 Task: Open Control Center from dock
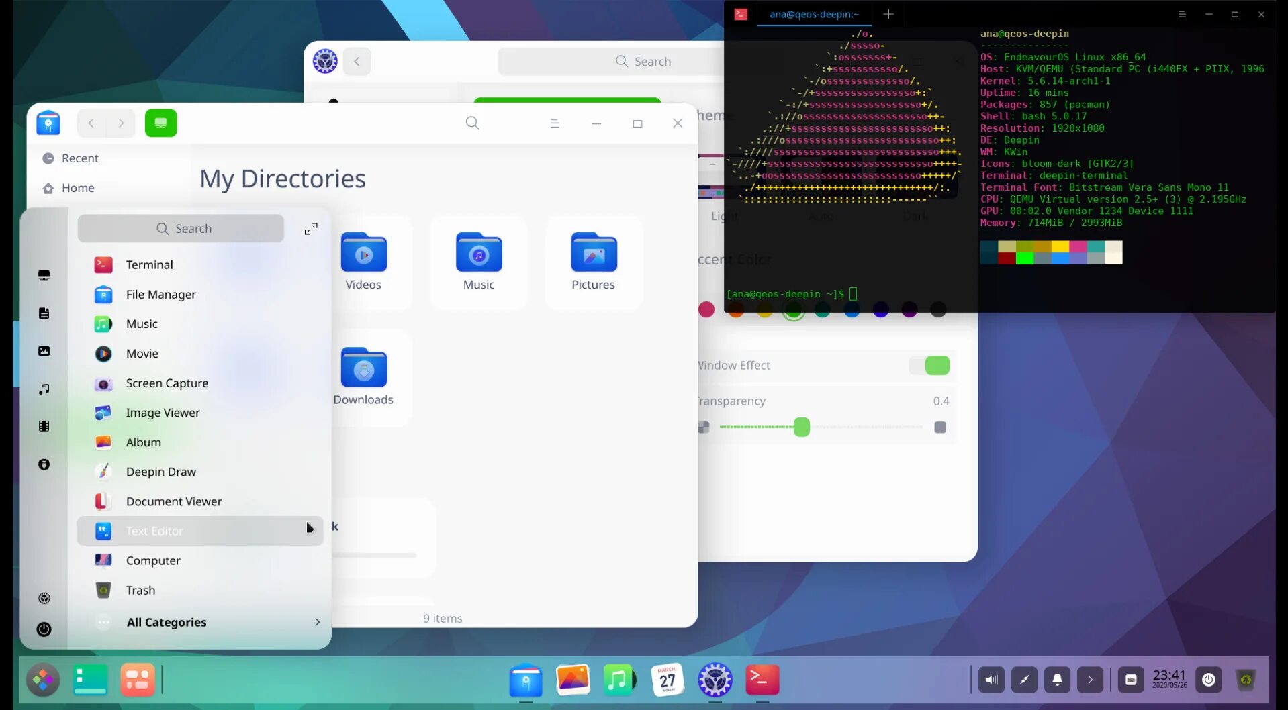click(x=715, y=680)
